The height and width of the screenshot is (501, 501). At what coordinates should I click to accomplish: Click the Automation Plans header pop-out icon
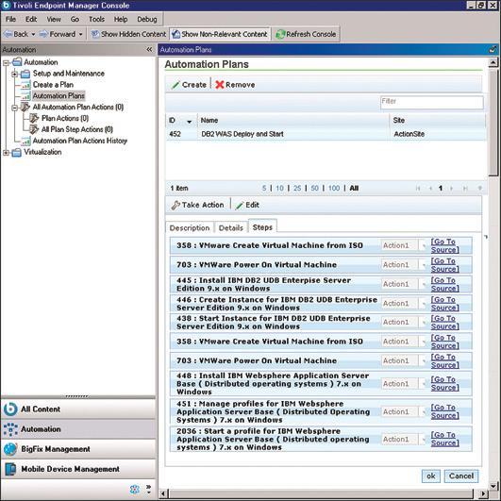click(x=493, y=49)
